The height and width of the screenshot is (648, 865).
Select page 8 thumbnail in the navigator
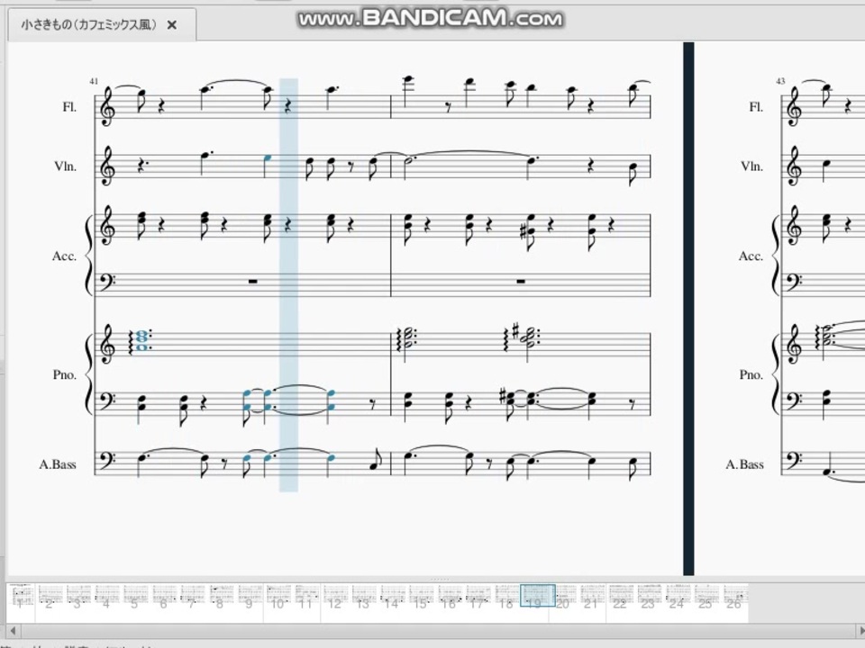221,596
